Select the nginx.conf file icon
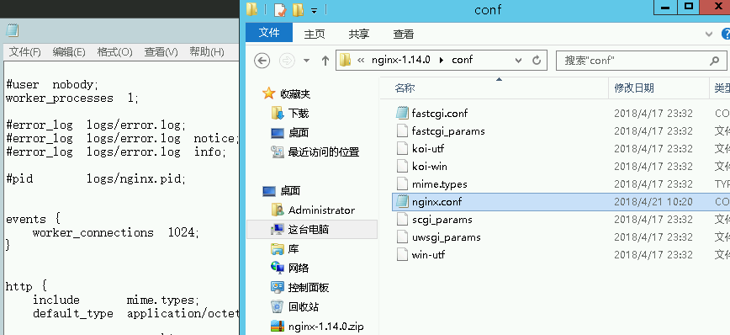Viewport: 730px width, 335px height. (x=402, y=201)
